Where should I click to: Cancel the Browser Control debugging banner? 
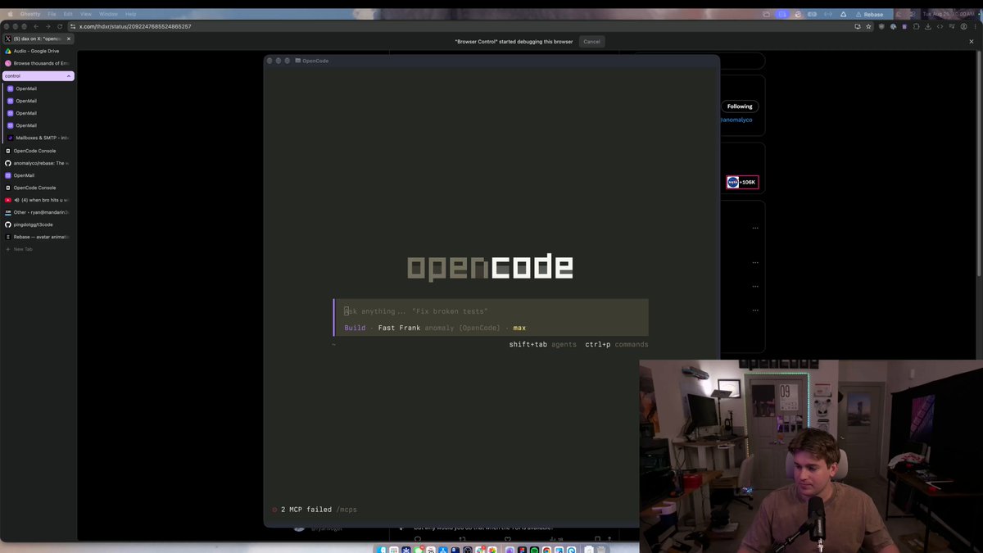[x=591, y=41]
